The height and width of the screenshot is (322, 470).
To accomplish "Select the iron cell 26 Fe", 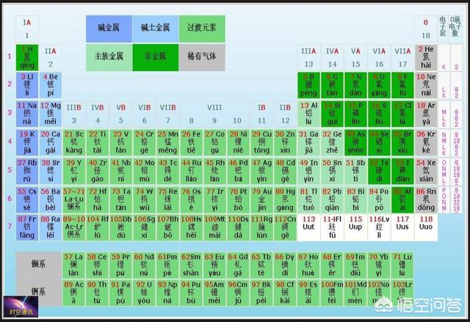I will (191, 141).
